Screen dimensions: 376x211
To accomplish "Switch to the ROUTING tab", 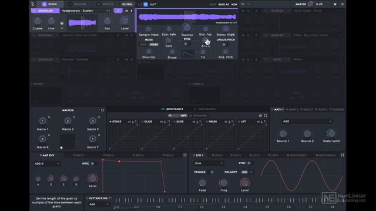I will click(77, 4).
